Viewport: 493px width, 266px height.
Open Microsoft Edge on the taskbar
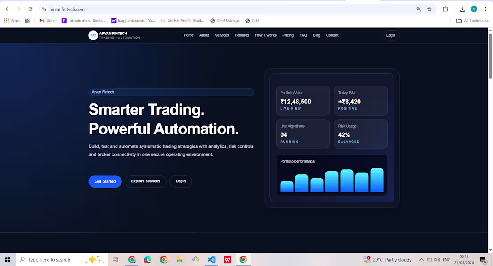click(x=148, y=260)
